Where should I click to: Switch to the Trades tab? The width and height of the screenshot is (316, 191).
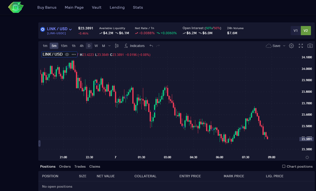coord(80,167)
